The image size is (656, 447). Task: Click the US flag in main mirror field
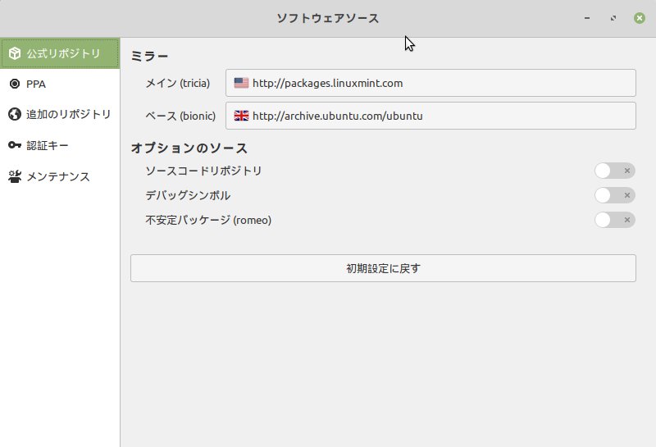[241, 83]
